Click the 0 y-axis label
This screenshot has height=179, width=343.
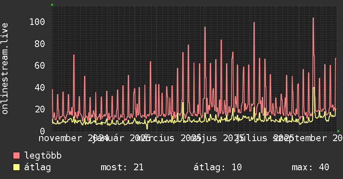(42, 131)
